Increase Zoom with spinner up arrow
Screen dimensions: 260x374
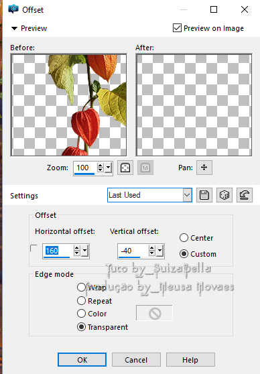tap(101, 165)
